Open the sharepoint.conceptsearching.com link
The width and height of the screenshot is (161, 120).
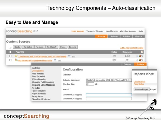pyautogui.click(x=35, y=60)
